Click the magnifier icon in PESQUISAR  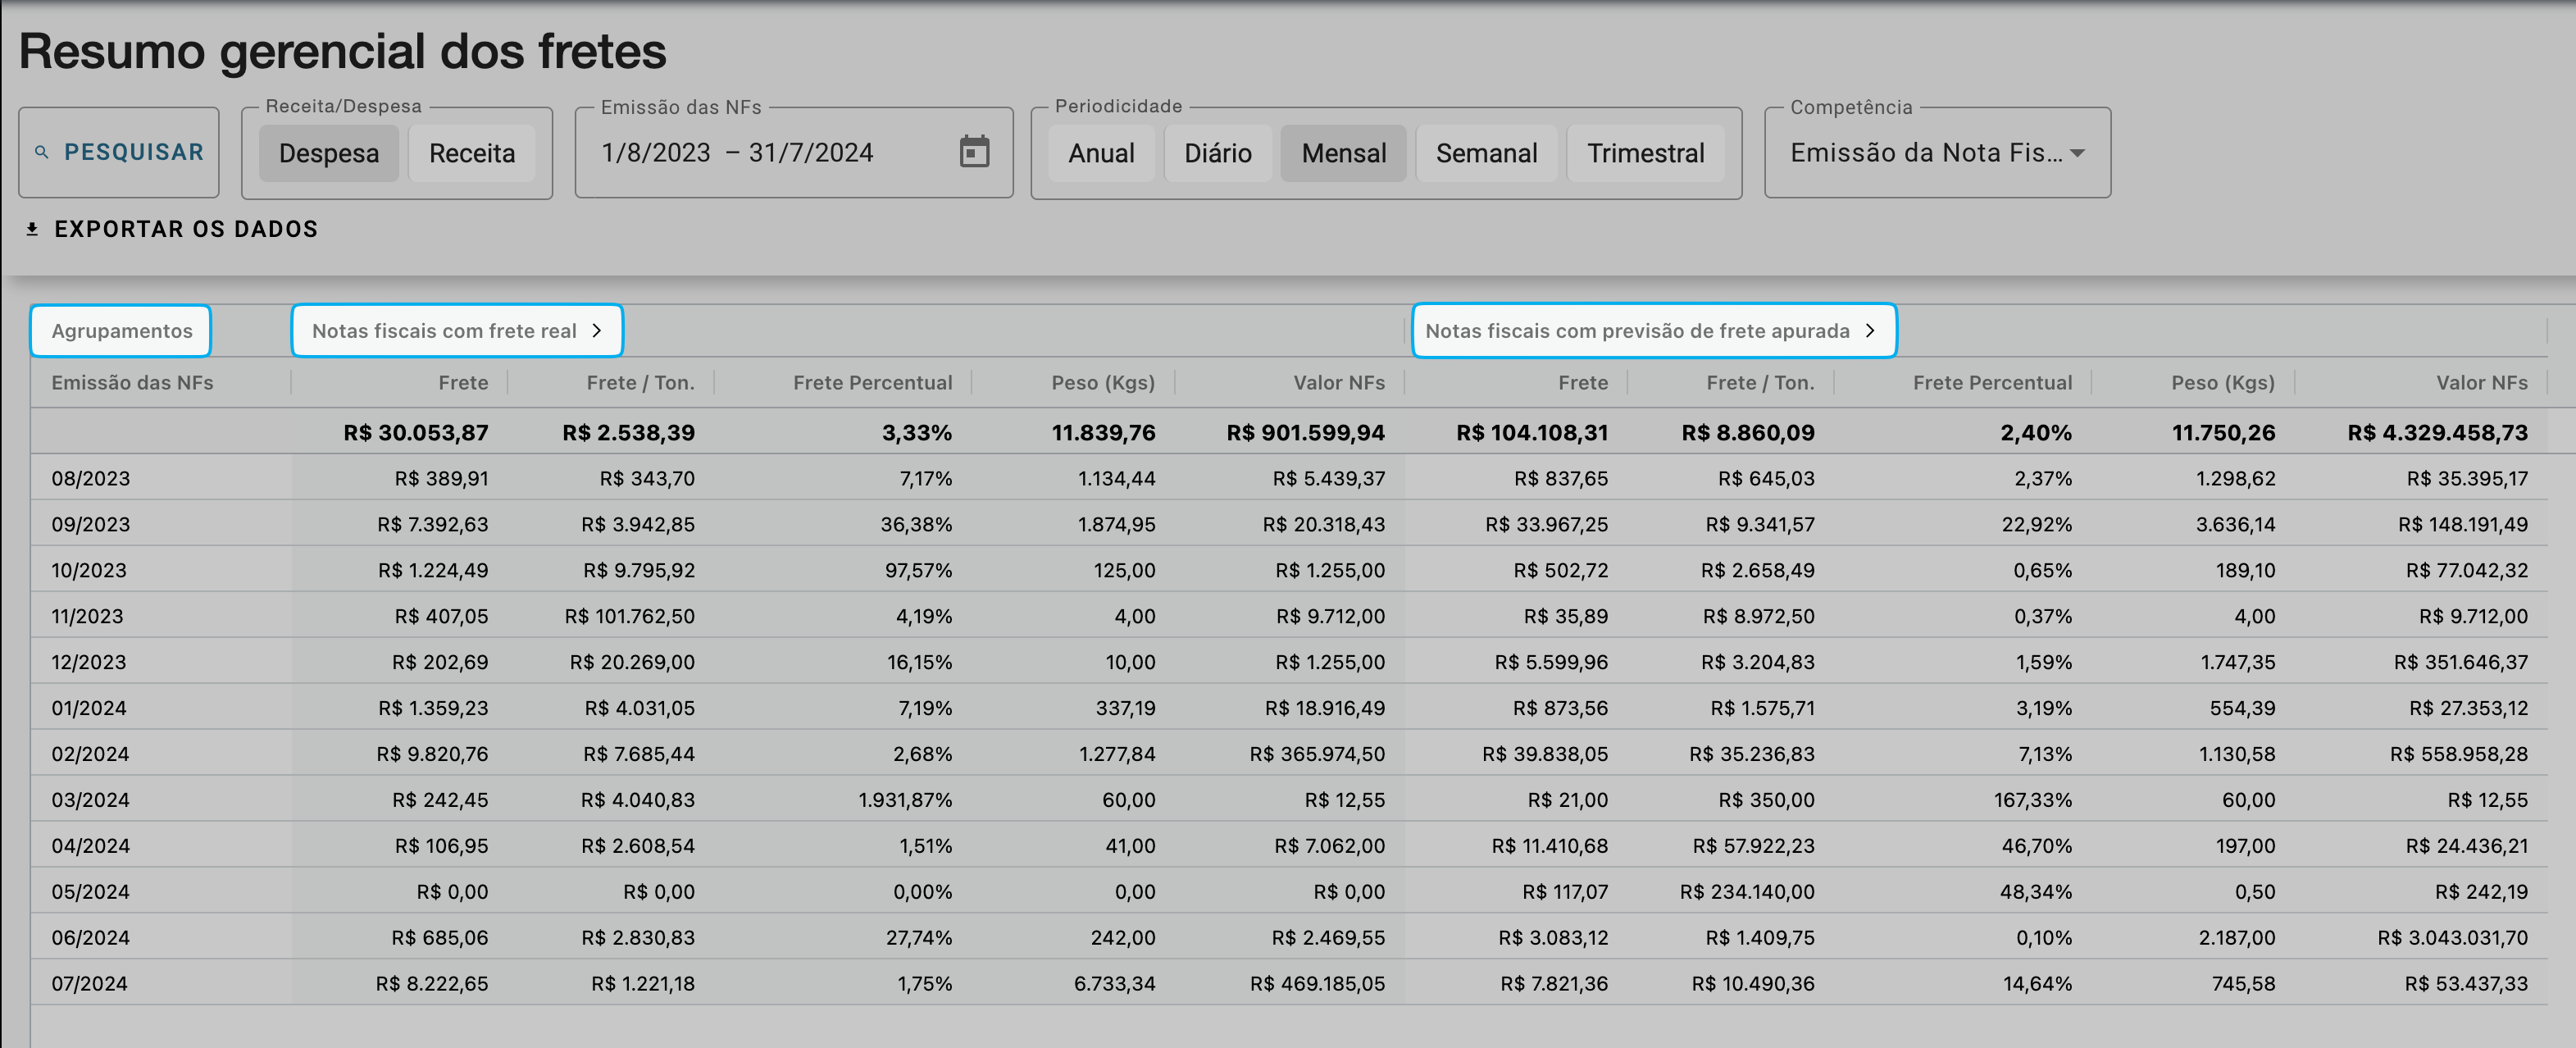tap(42, 152)
